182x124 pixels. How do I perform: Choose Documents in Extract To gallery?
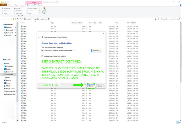tap(6, 8)
